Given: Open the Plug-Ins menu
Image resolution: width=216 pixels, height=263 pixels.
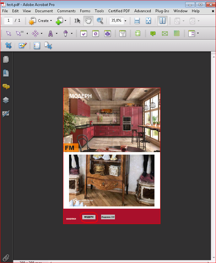Looking at the screenshot, I should pyautogui.click(x=162, y=11).
